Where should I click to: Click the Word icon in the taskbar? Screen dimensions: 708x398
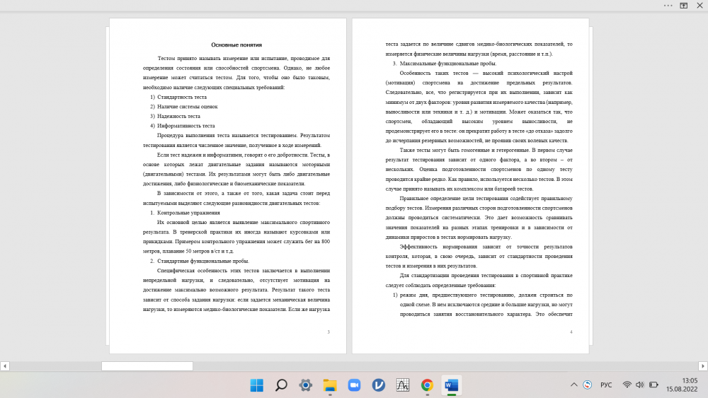tap(451, 385)
